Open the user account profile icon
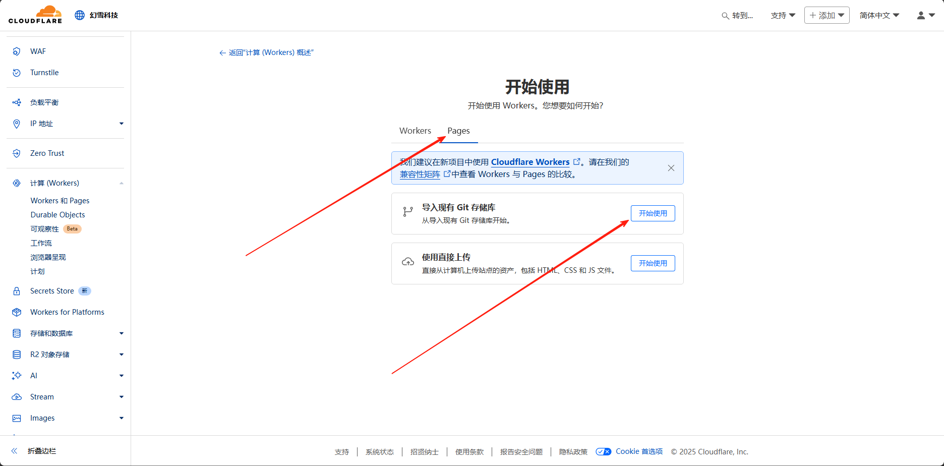 (x=921, y=15)
